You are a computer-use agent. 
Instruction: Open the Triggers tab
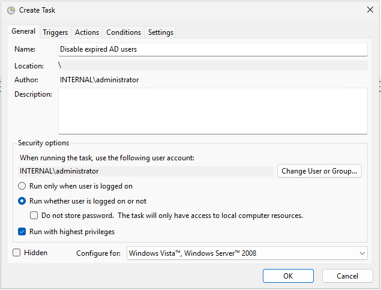(55, 32)
